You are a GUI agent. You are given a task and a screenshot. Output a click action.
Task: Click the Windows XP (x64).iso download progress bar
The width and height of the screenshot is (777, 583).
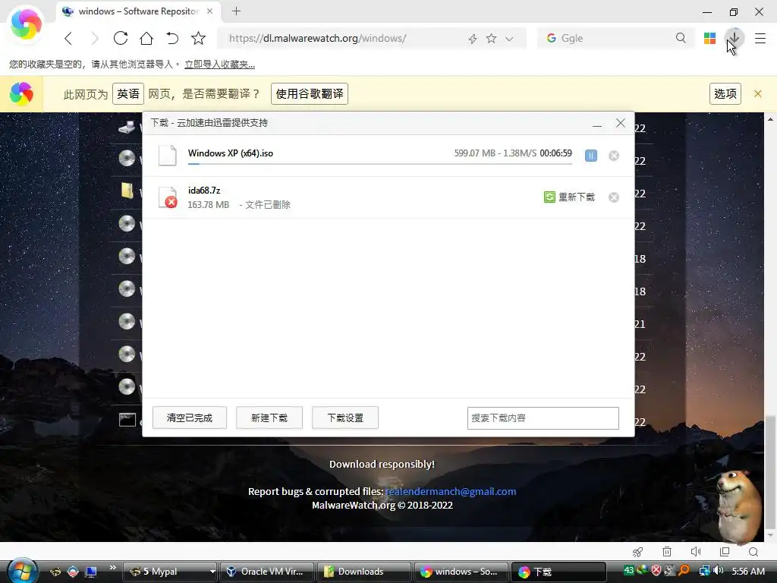(x=379, y=164)
